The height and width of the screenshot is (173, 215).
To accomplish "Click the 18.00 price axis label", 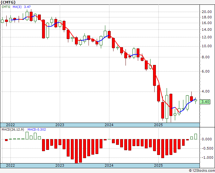I will 207,17.
